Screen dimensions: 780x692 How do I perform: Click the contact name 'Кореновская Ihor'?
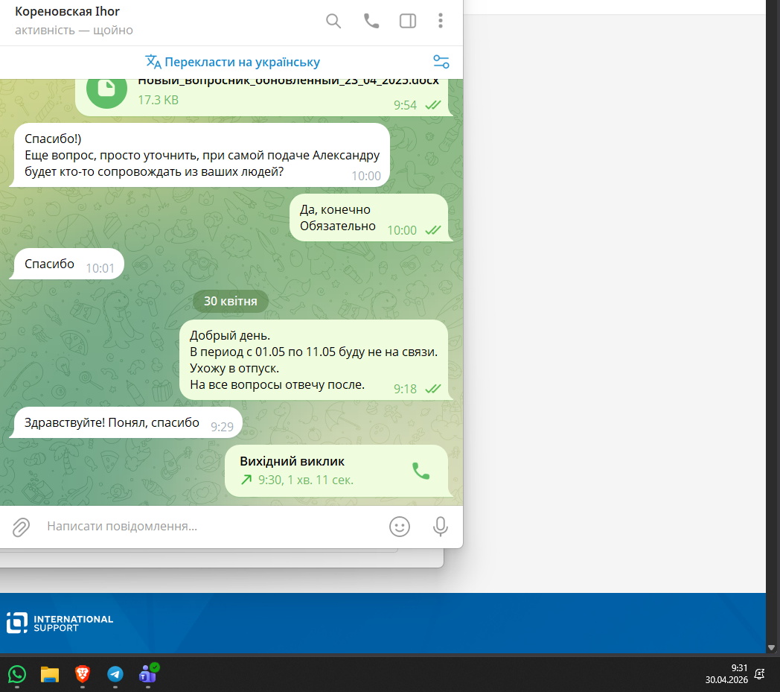[67, 11]
